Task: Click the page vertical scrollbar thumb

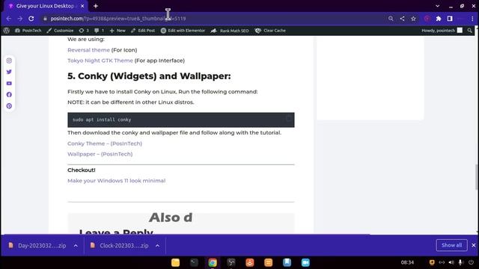Action: coord(477,176)
